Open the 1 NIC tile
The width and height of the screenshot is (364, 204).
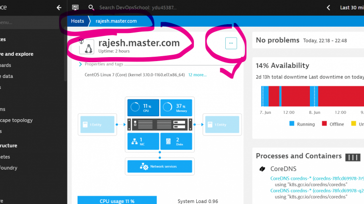pyautogui.click(x=143, y=141)
